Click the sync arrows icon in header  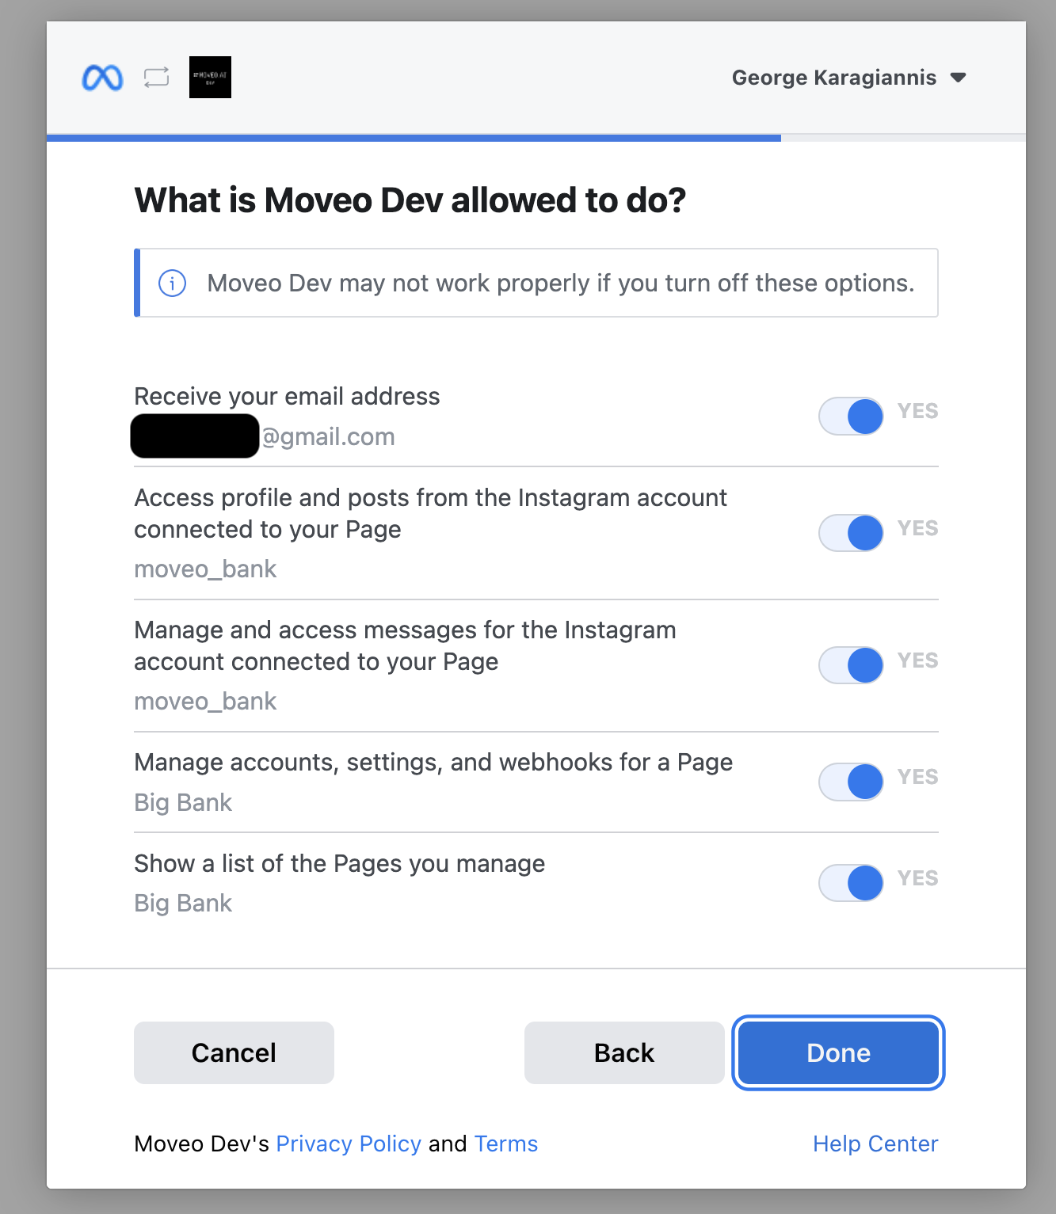(156, 78)
